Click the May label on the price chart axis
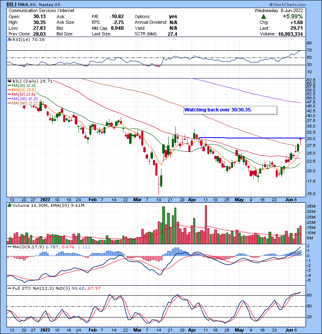Screen dimensions: 322x334 tap(239, 200)
